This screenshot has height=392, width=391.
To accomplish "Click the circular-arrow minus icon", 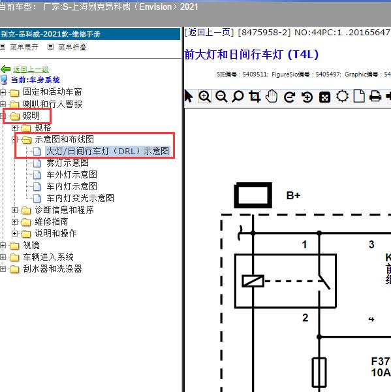I will click(289, 97).
